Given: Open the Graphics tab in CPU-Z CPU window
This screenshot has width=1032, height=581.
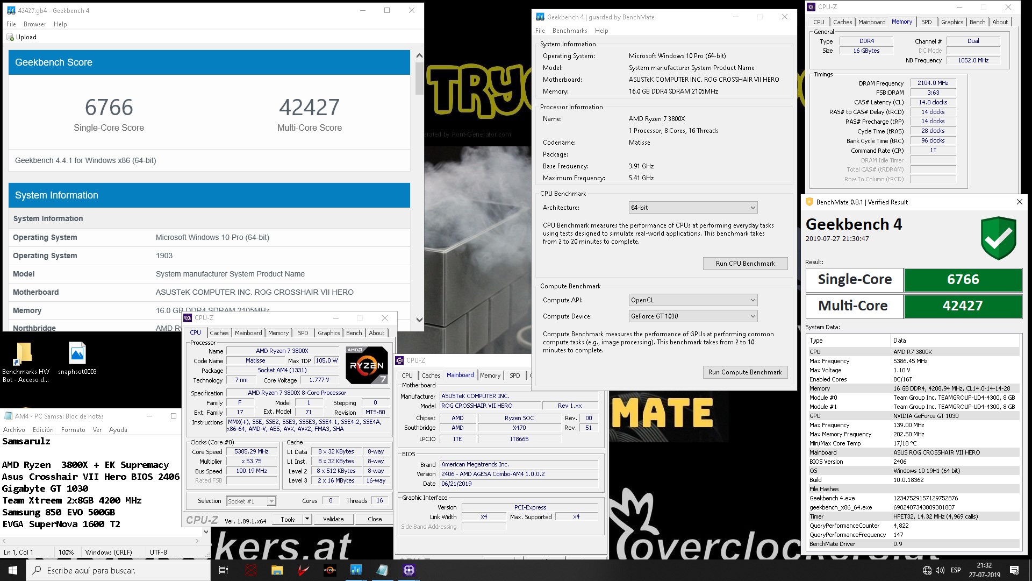Looking at the screenshot, I should [328, 333].
